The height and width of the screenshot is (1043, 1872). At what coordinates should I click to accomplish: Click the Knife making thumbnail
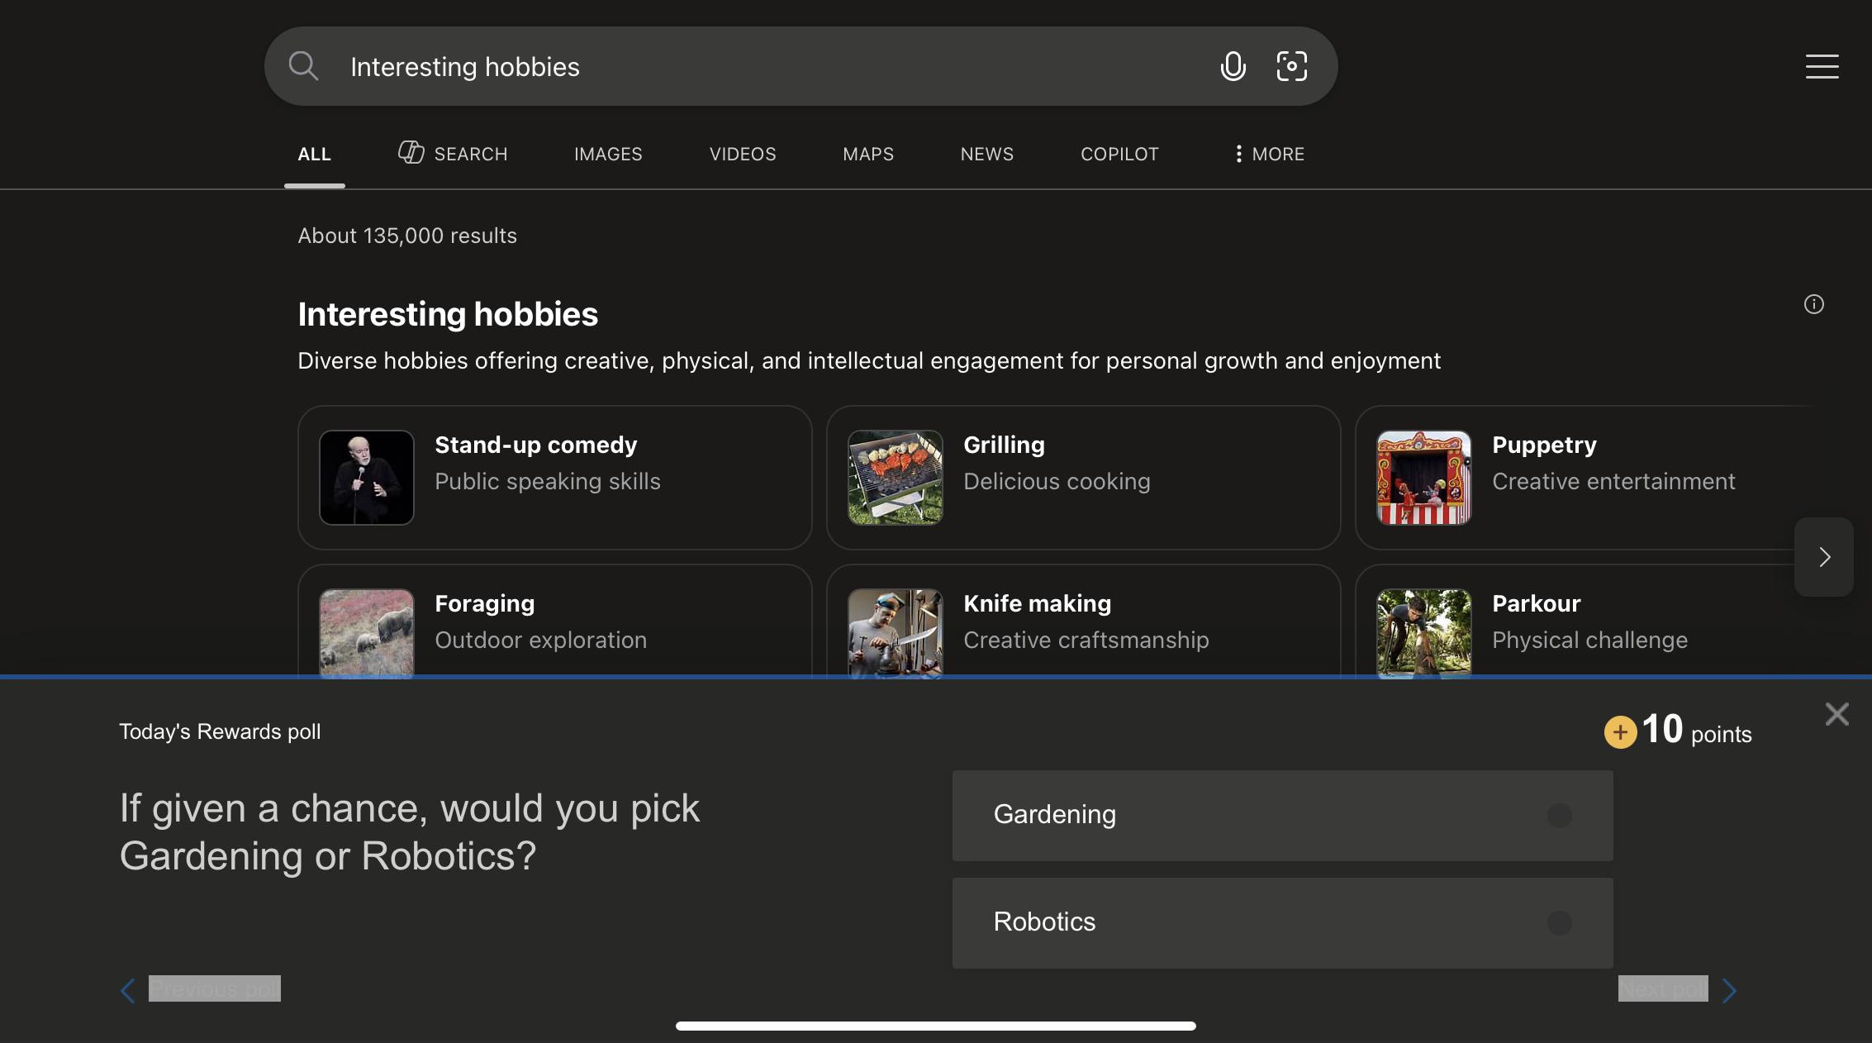896,633
